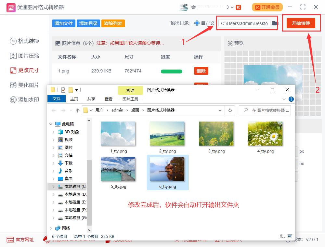The width and height of the screenshot is (325, 247).
Task: Collapse the 此电脑 tree node
Action: [51, 124]
